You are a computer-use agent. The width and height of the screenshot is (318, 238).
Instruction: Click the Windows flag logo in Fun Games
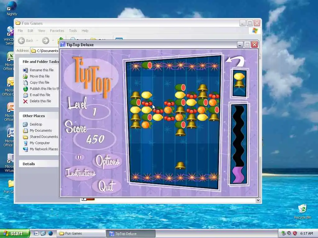[255, 31]
